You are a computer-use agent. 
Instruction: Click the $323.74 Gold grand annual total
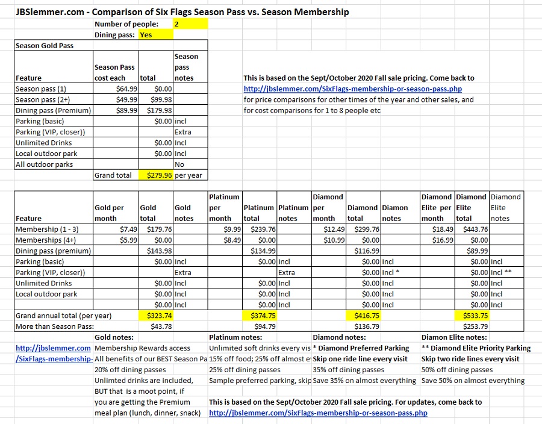pyautogui.click(x=156, y=316)
